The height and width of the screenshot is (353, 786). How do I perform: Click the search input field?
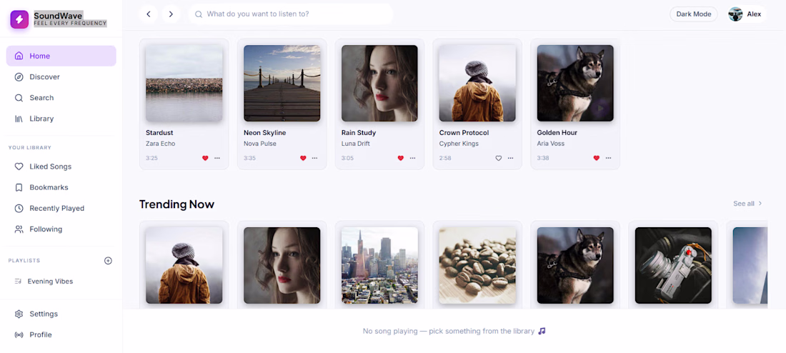290,14
